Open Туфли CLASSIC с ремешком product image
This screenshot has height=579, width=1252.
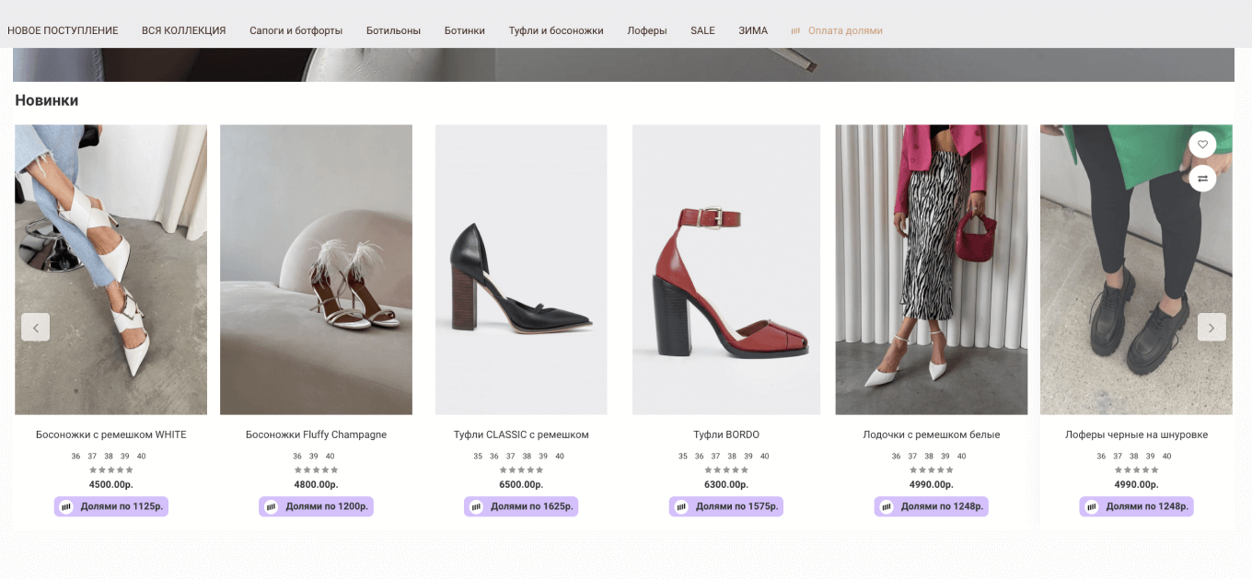521,270
